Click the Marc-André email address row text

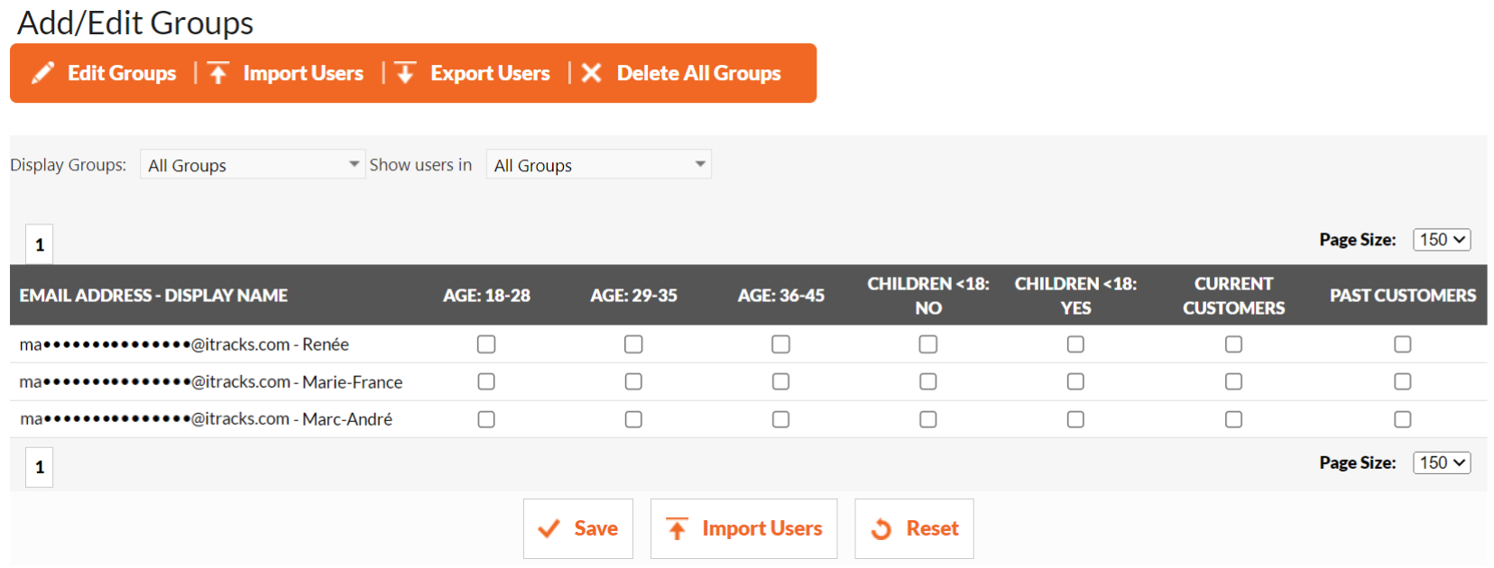206,419
